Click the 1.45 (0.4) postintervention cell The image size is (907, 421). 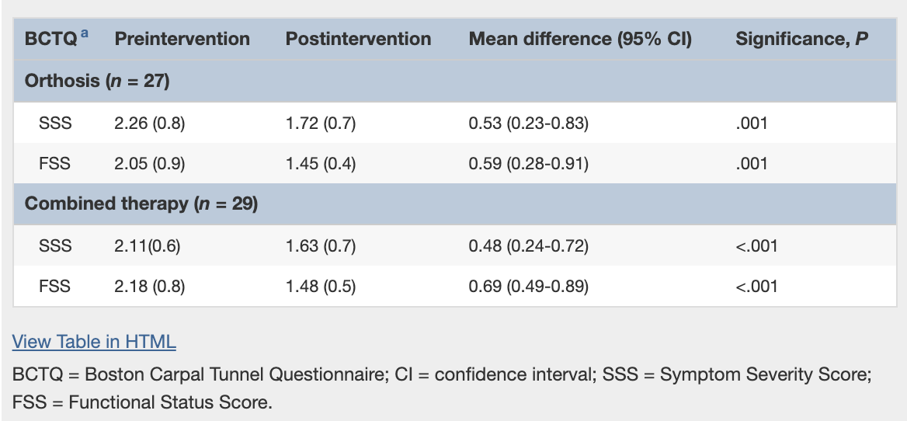321,163
